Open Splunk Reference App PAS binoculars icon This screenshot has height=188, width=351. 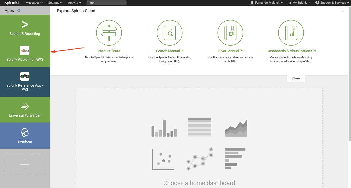click(x=25, y=76)
